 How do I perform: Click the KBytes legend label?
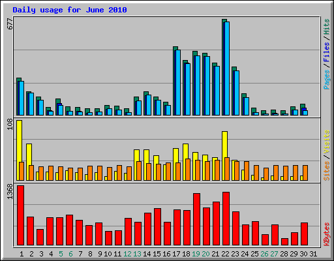coord(327,234)
